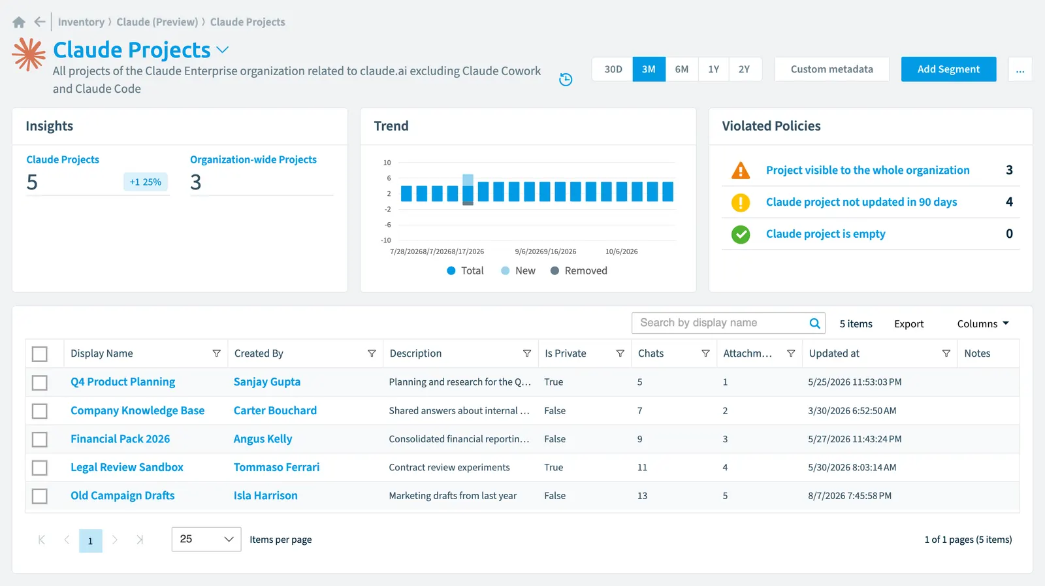This screenshot has height=586, width=1045.
Task: Toggle the Total legend swatch
Action: point(451,271)
